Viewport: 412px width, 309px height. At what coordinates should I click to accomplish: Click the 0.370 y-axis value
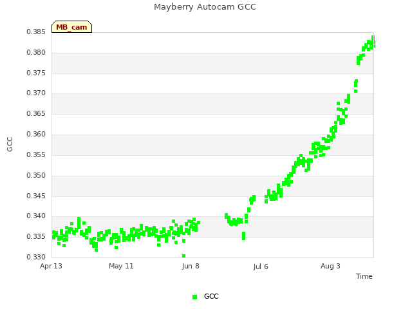pos(36,93)
